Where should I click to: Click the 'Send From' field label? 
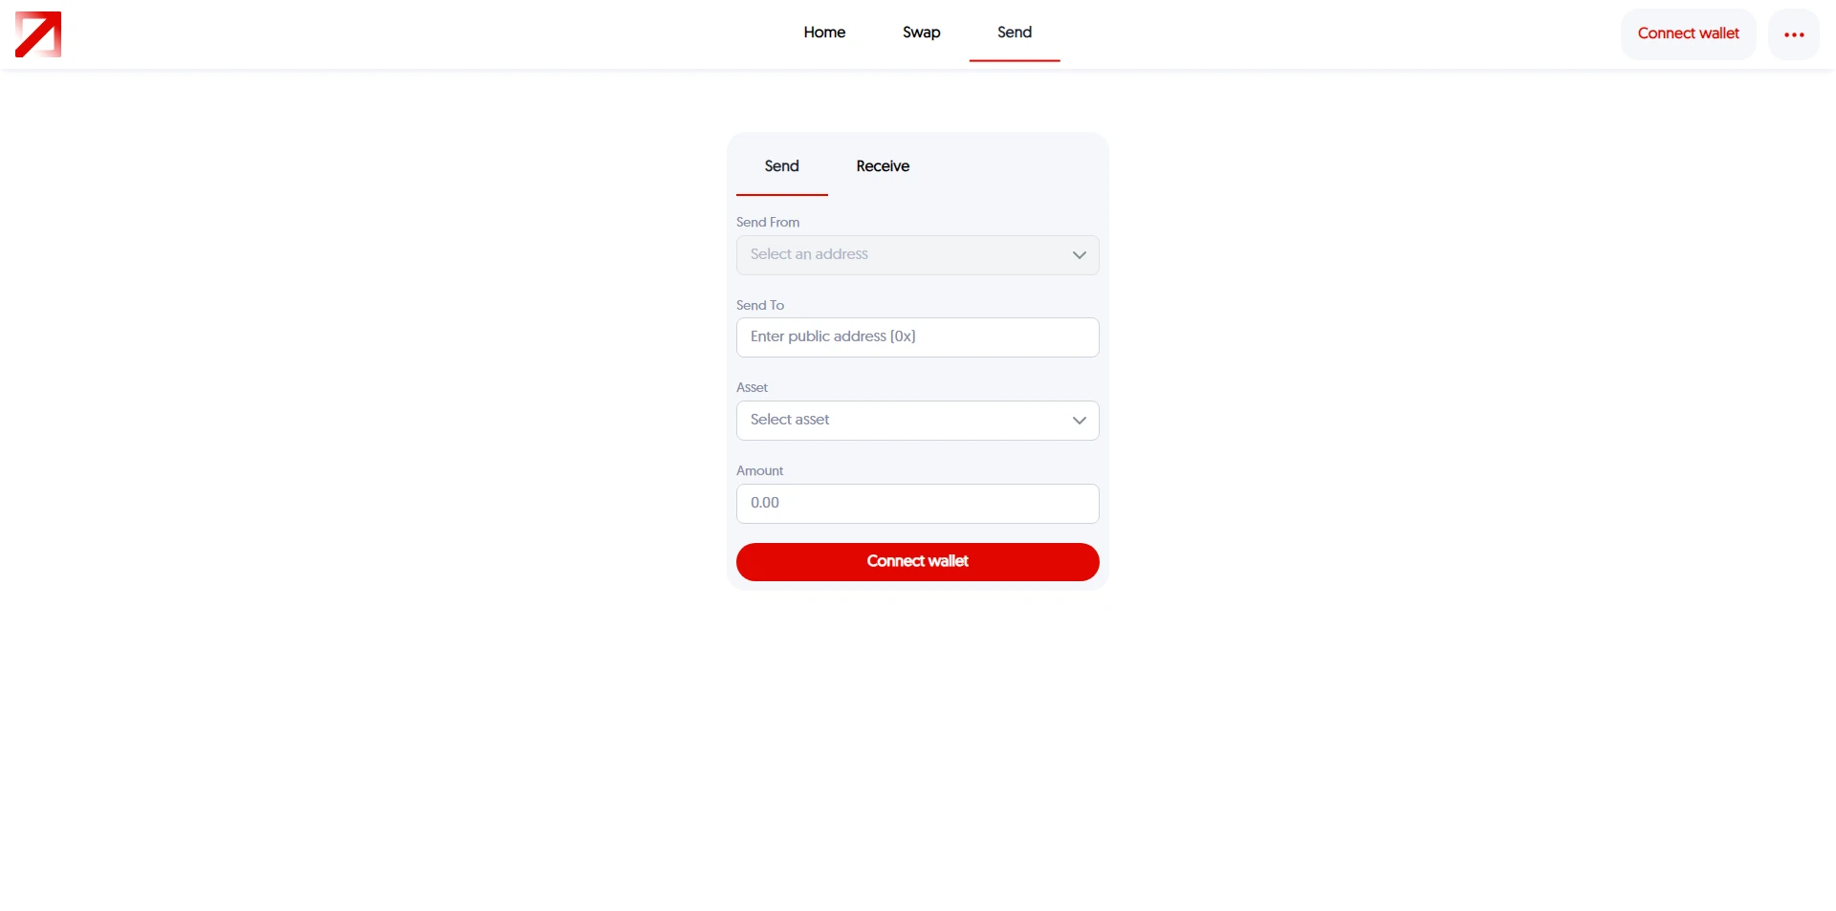[x=767, y=222]
